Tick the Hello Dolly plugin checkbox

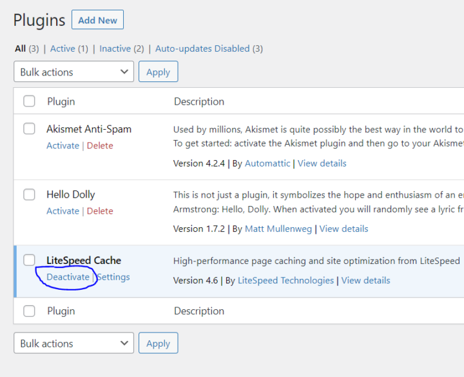click(30, 194)
